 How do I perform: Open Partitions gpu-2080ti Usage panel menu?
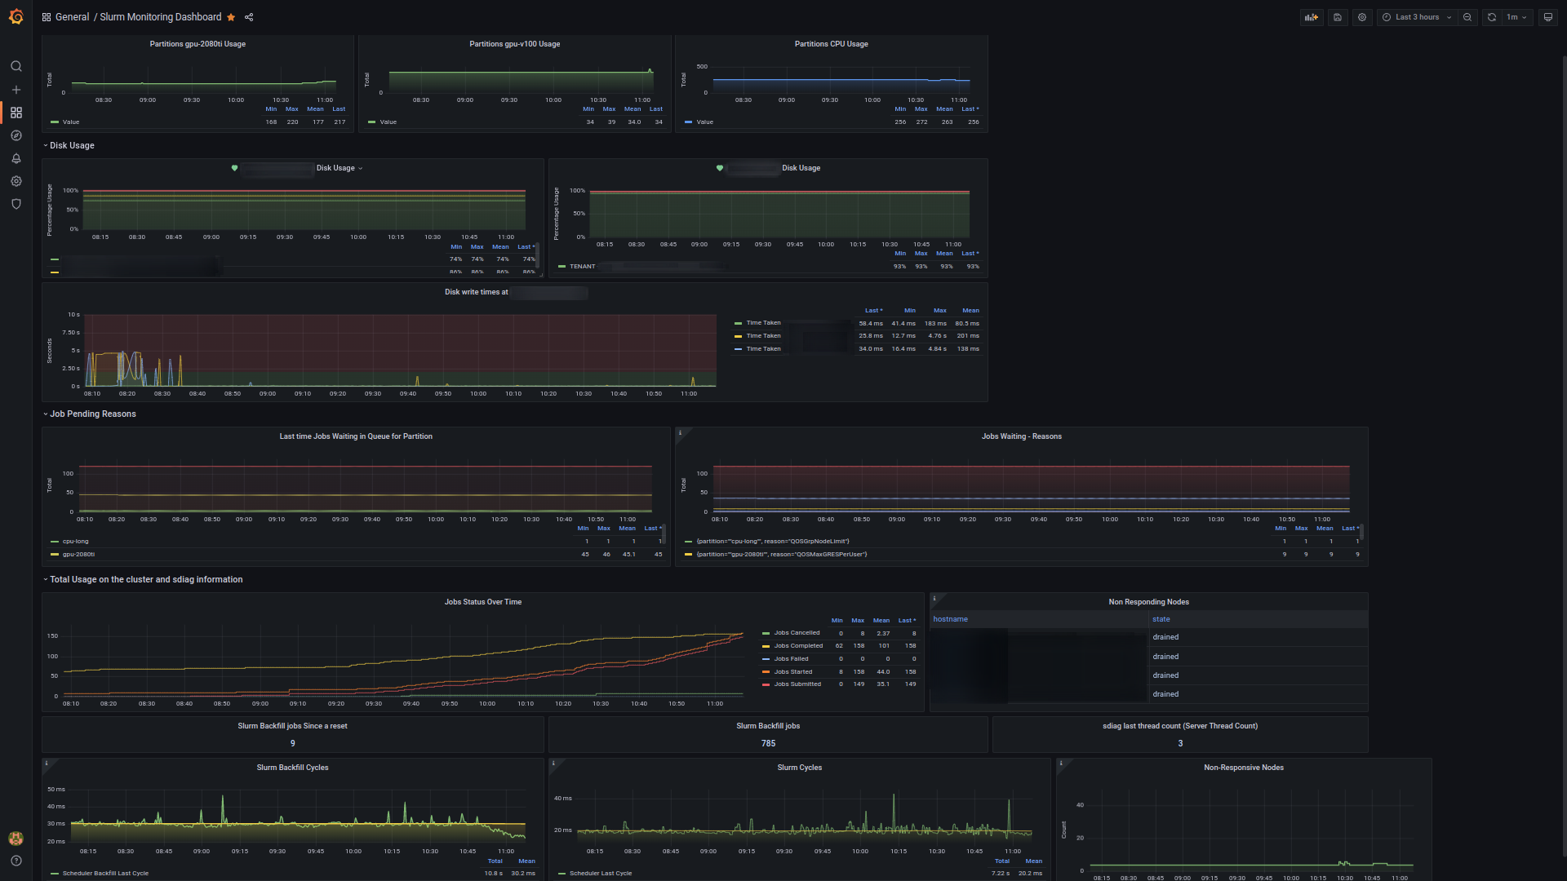click(198, 44)
